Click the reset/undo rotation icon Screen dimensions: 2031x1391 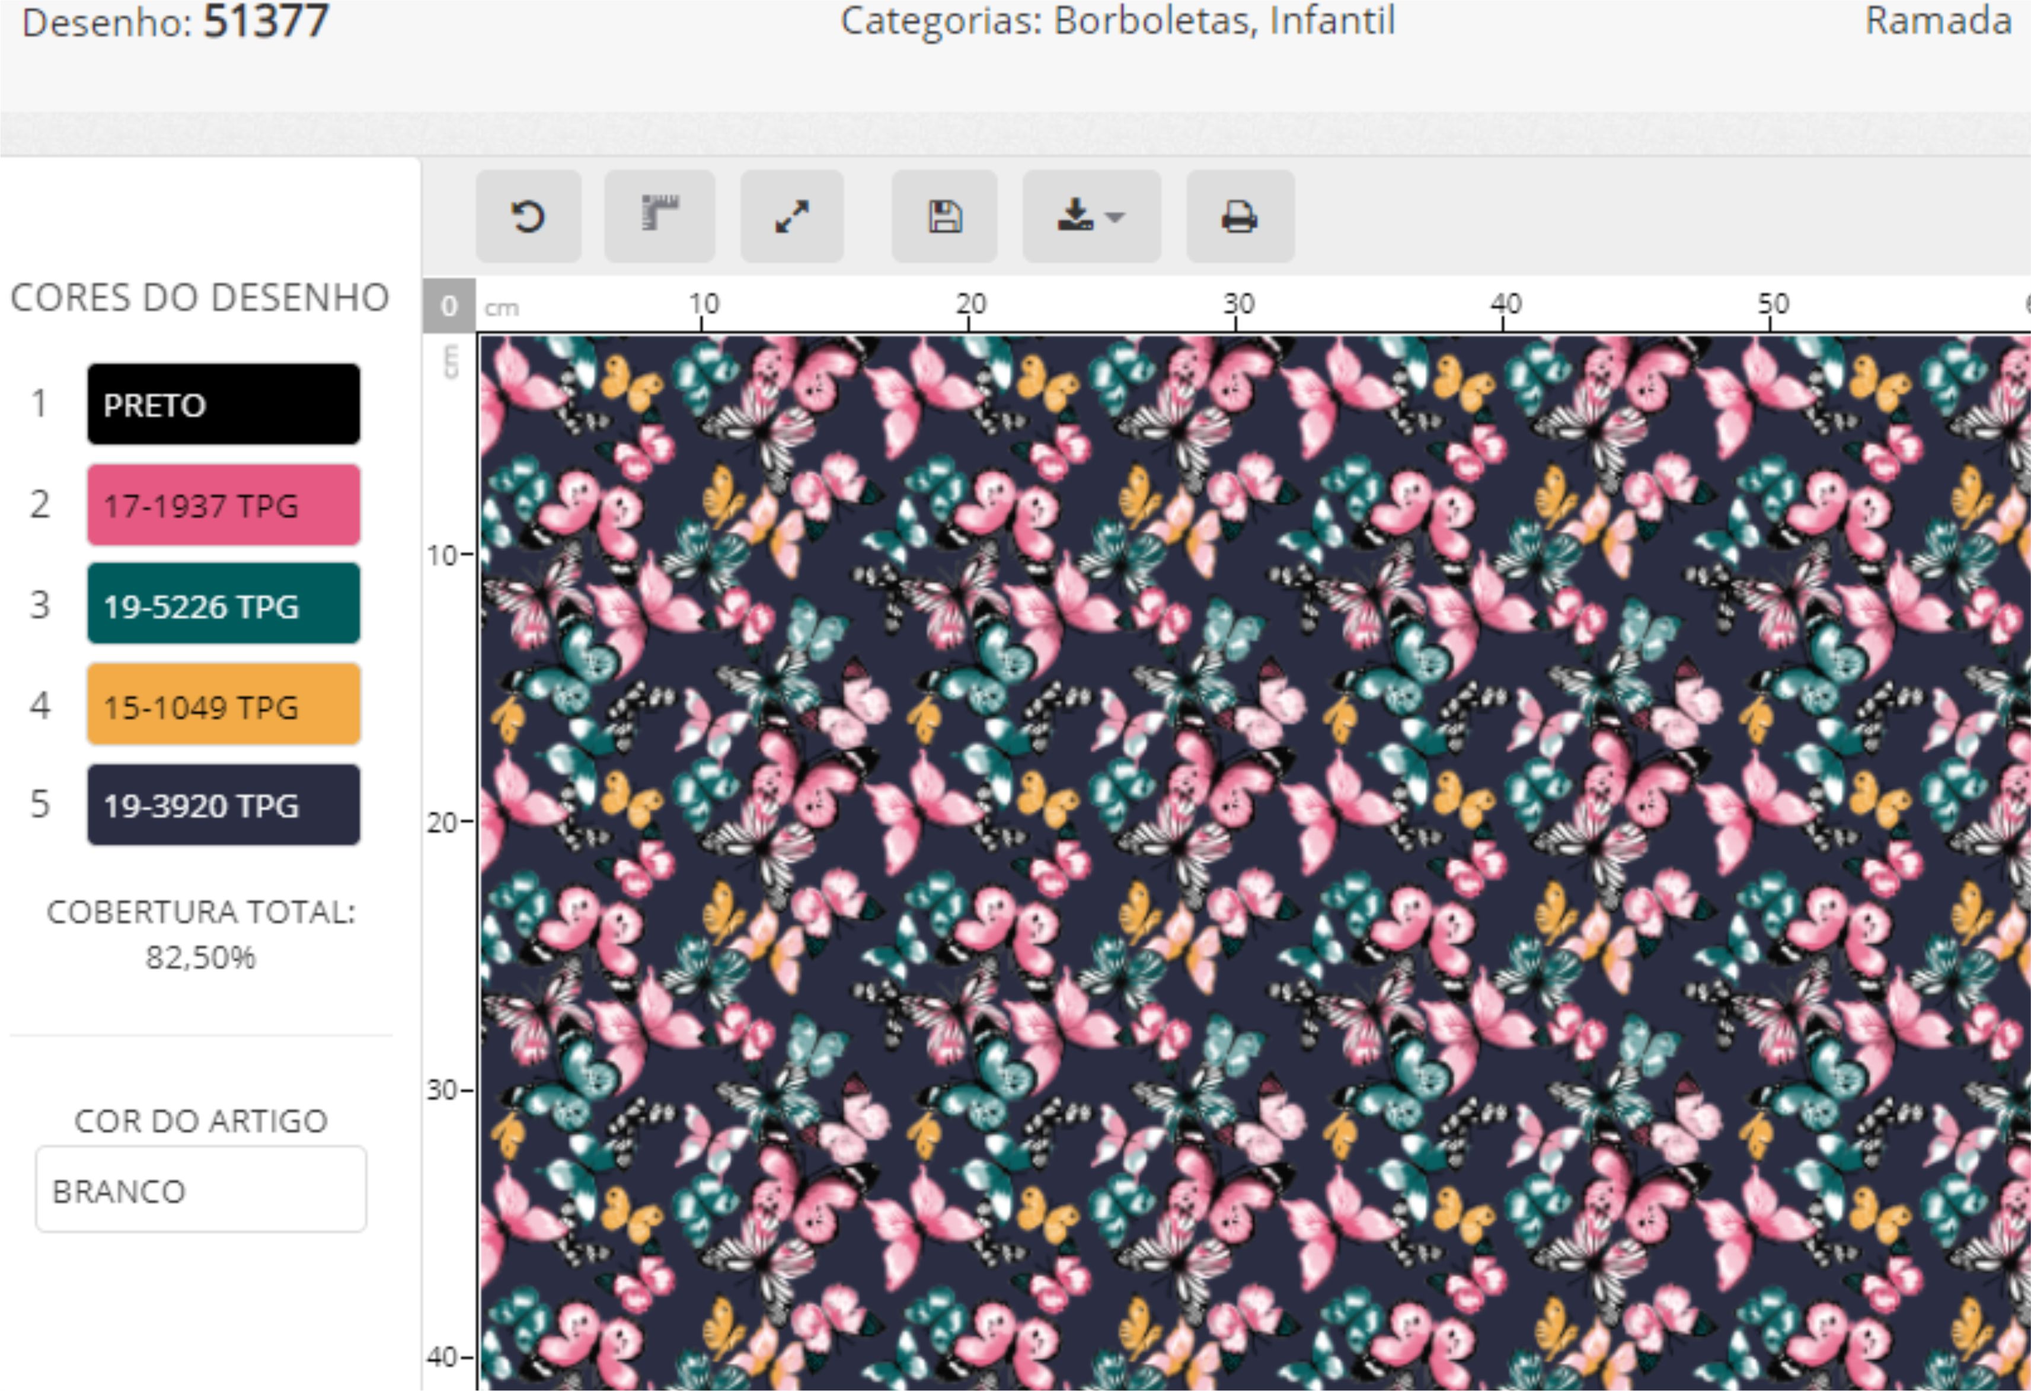point(528,217)
